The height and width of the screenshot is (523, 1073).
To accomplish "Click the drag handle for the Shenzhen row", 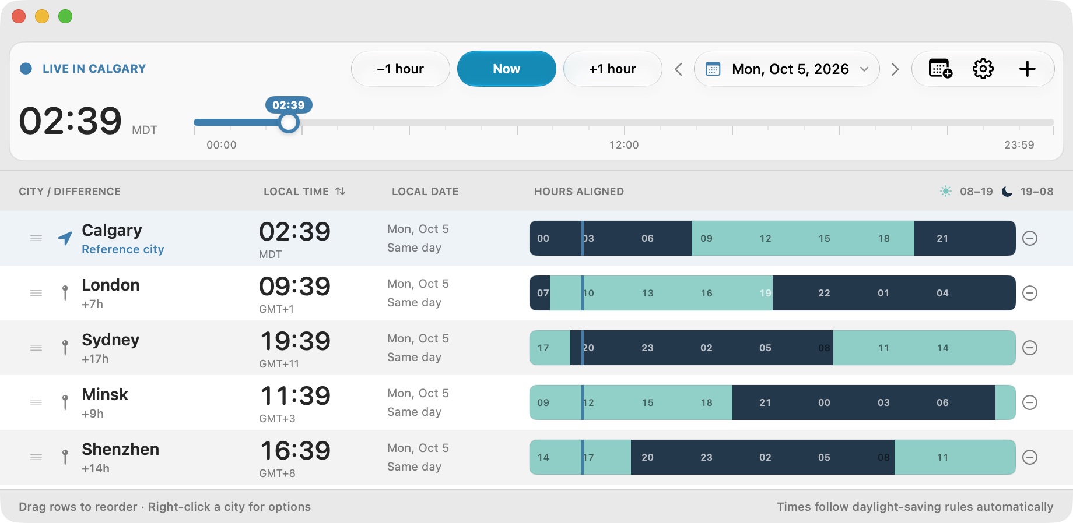I will point(36,457).
